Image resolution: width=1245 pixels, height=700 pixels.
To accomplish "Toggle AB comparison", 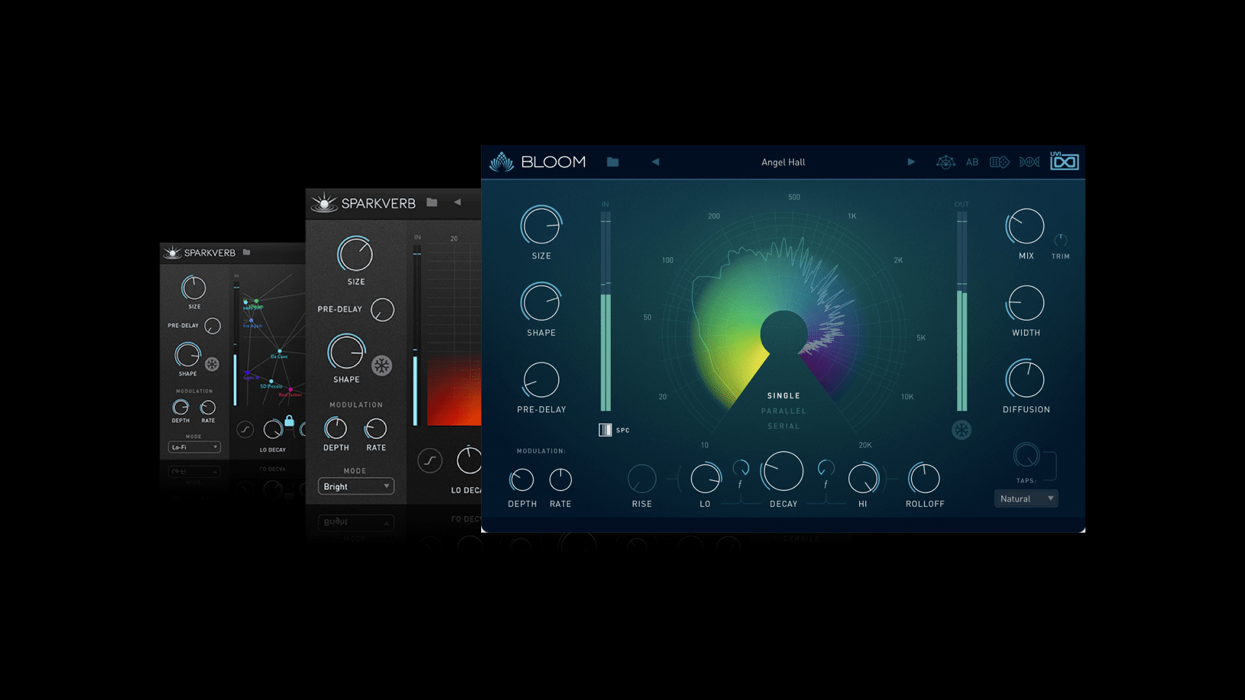I will pos(971,162).
